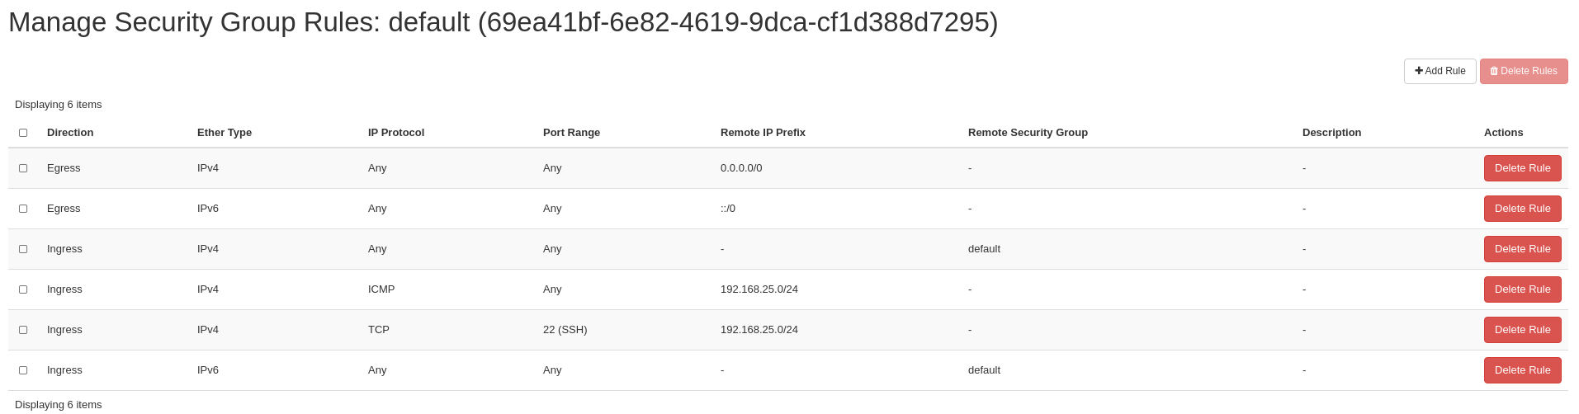
Task: Delete the Egress IPv6 ::/0 rule
Action: coord(1522,209)
